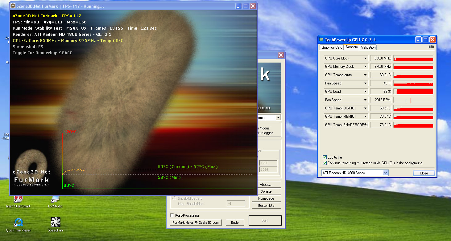Click the Bestenliste button
Screen dimensions: 451x241
coord(266,206)
